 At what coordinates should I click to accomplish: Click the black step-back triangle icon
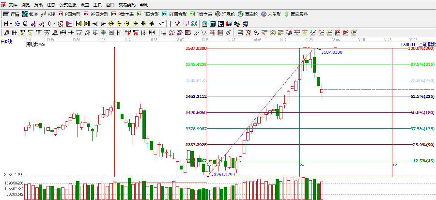point(95,23)
